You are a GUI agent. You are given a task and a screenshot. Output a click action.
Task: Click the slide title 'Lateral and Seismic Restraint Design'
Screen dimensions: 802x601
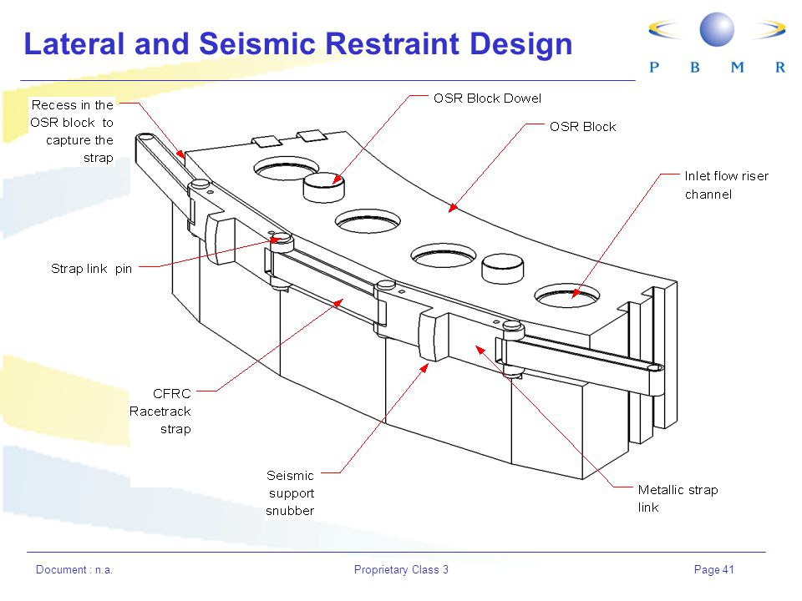click(297, 44)
